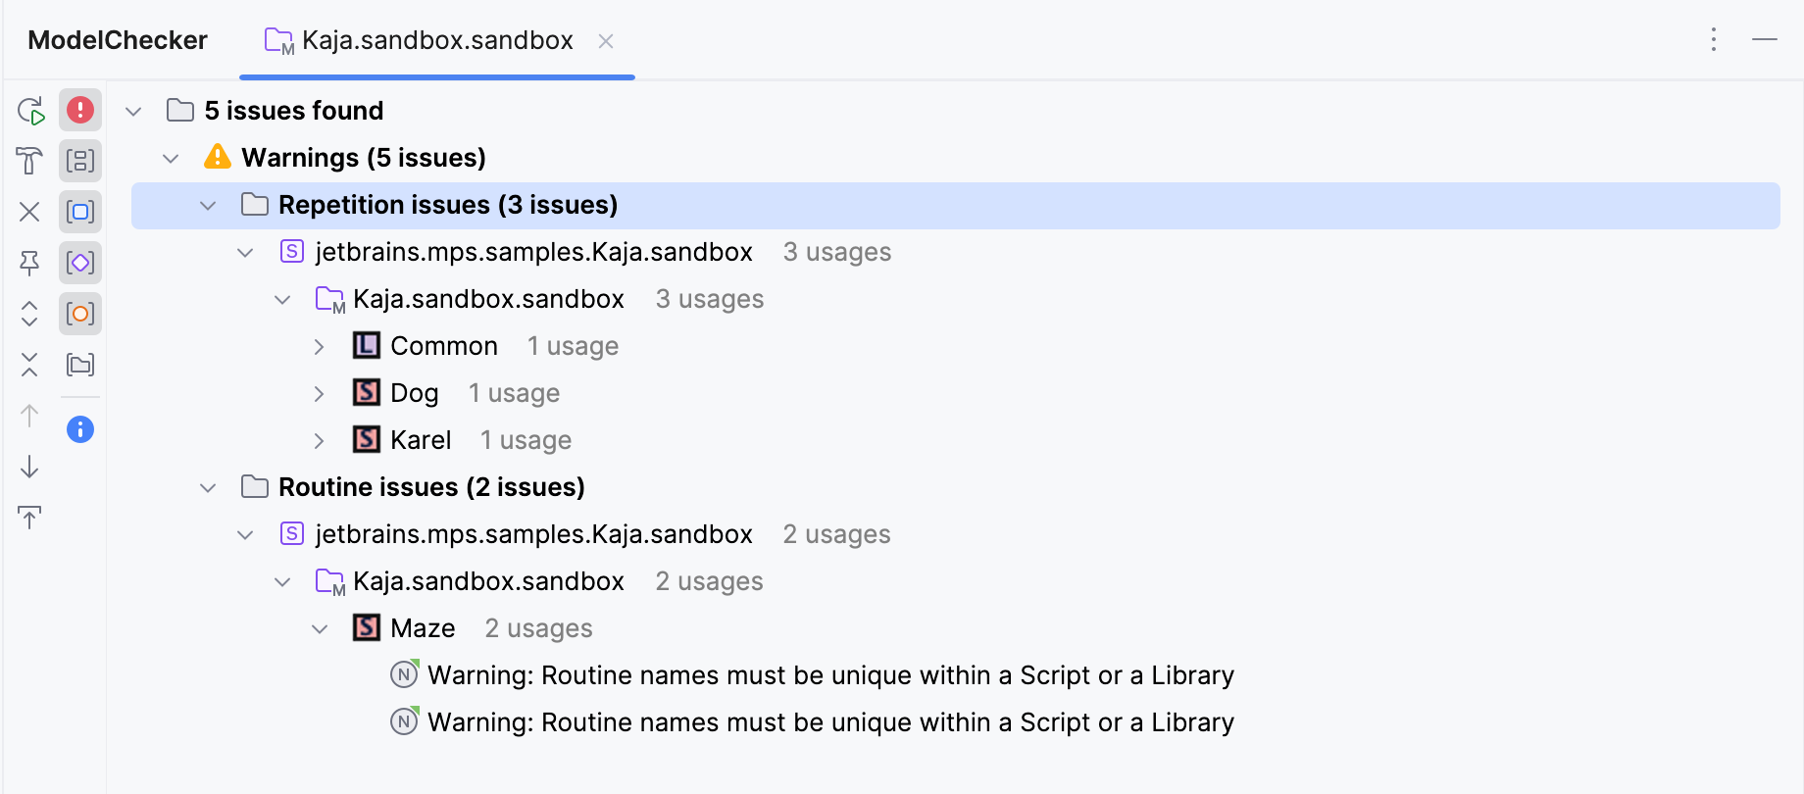Viewport: 1804px width, 794px height.
Task: Collapse all tree nodes
Action: pyautogui.click(x=29, y=365)
